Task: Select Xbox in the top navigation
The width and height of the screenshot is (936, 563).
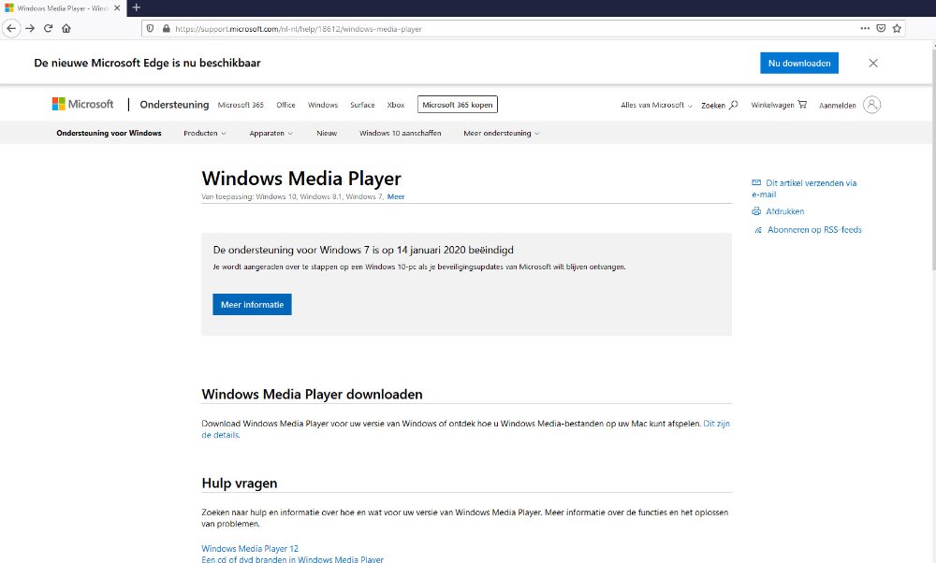Action: tap(396, 105)
